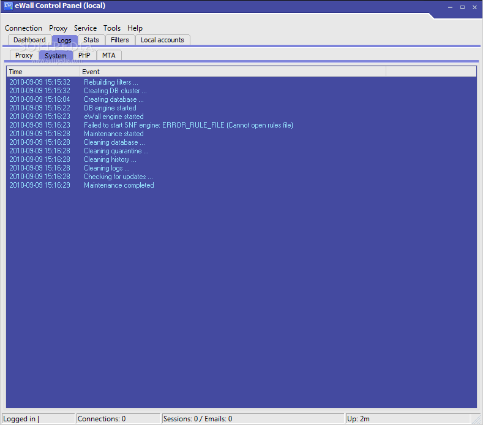Open the Proxy menu in menu bar

point(58,28)
